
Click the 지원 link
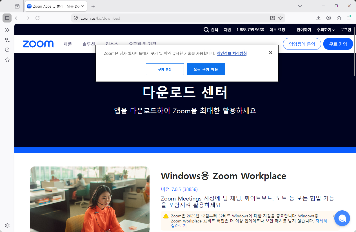[227, 30]
